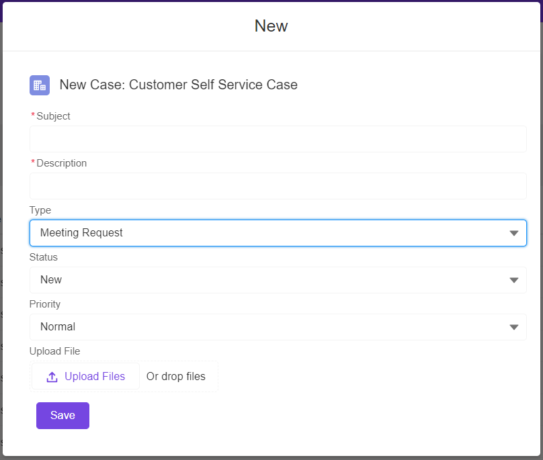Viewport: 543px width, 460px height.
Task: Click the Upload Files button
Action: coord(85,376)
